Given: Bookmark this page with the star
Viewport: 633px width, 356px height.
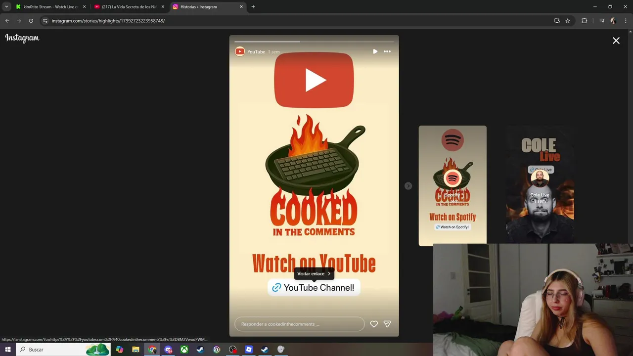Looking at the screenshot, I should (568, 21).
